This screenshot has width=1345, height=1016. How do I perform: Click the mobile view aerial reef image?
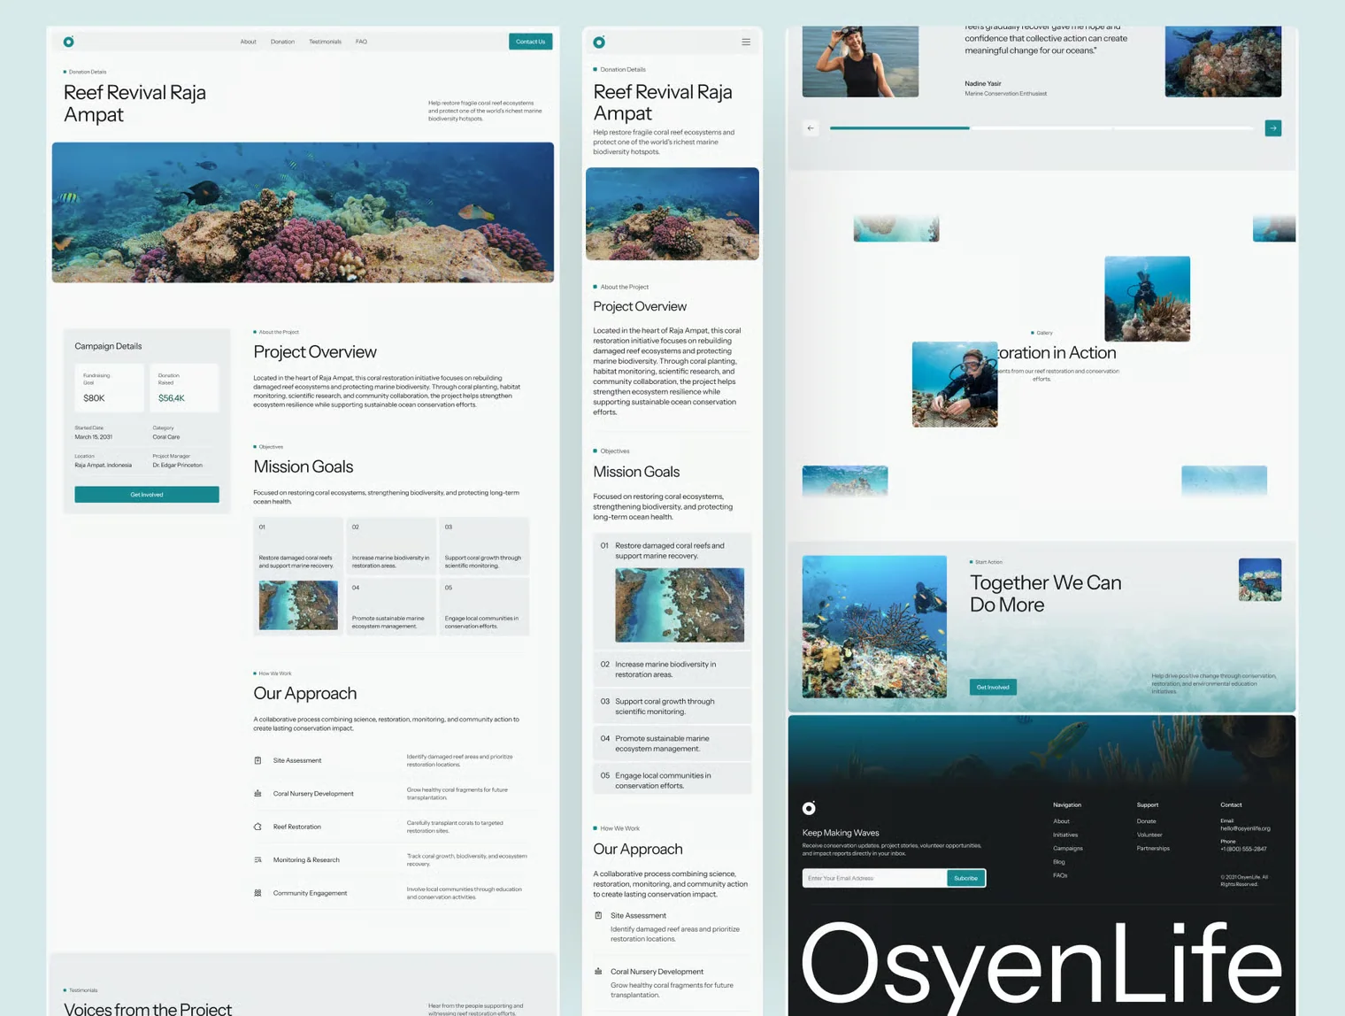(680, 605)
